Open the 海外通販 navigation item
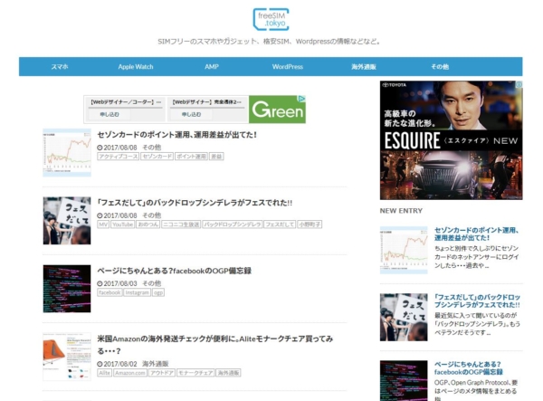The width and height of the screenshot is (543, 401). pyautogui.click(x=364, y=67)
